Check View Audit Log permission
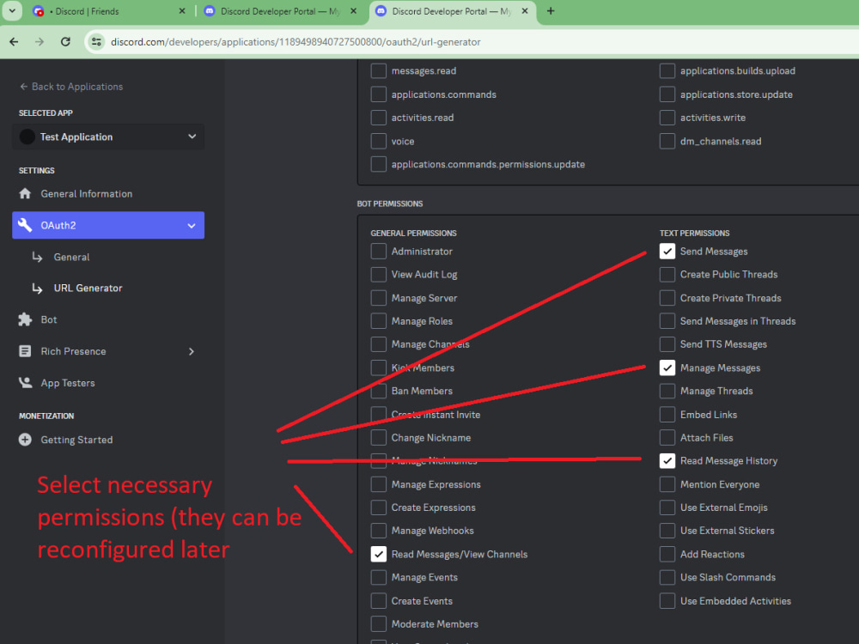The image size is (859, 644). [379, 275]
